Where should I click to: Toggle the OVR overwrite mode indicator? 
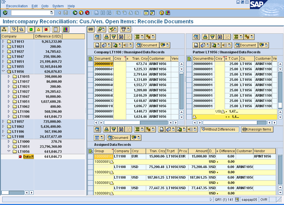(264, 199)
